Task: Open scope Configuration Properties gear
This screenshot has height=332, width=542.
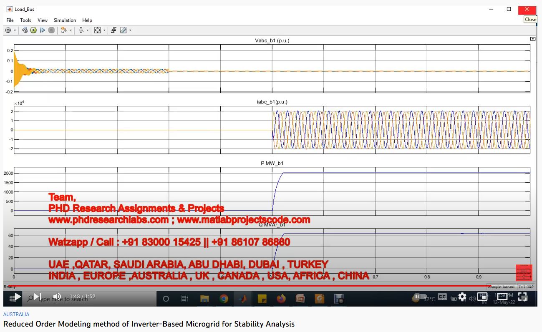Action: [8, 30]
